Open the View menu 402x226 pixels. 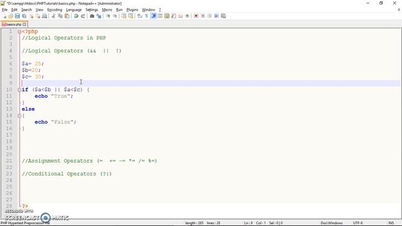tap(39, 10)
